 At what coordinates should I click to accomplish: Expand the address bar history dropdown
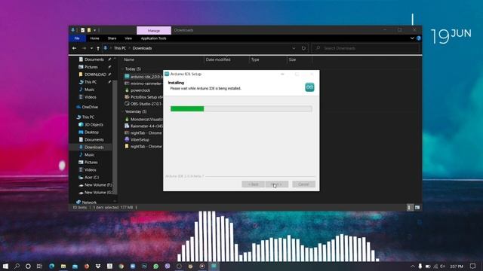coord(294,48)
